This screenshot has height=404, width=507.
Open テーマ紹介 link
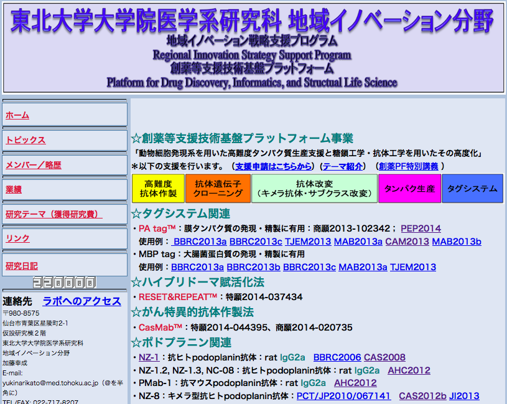[342, 166]
